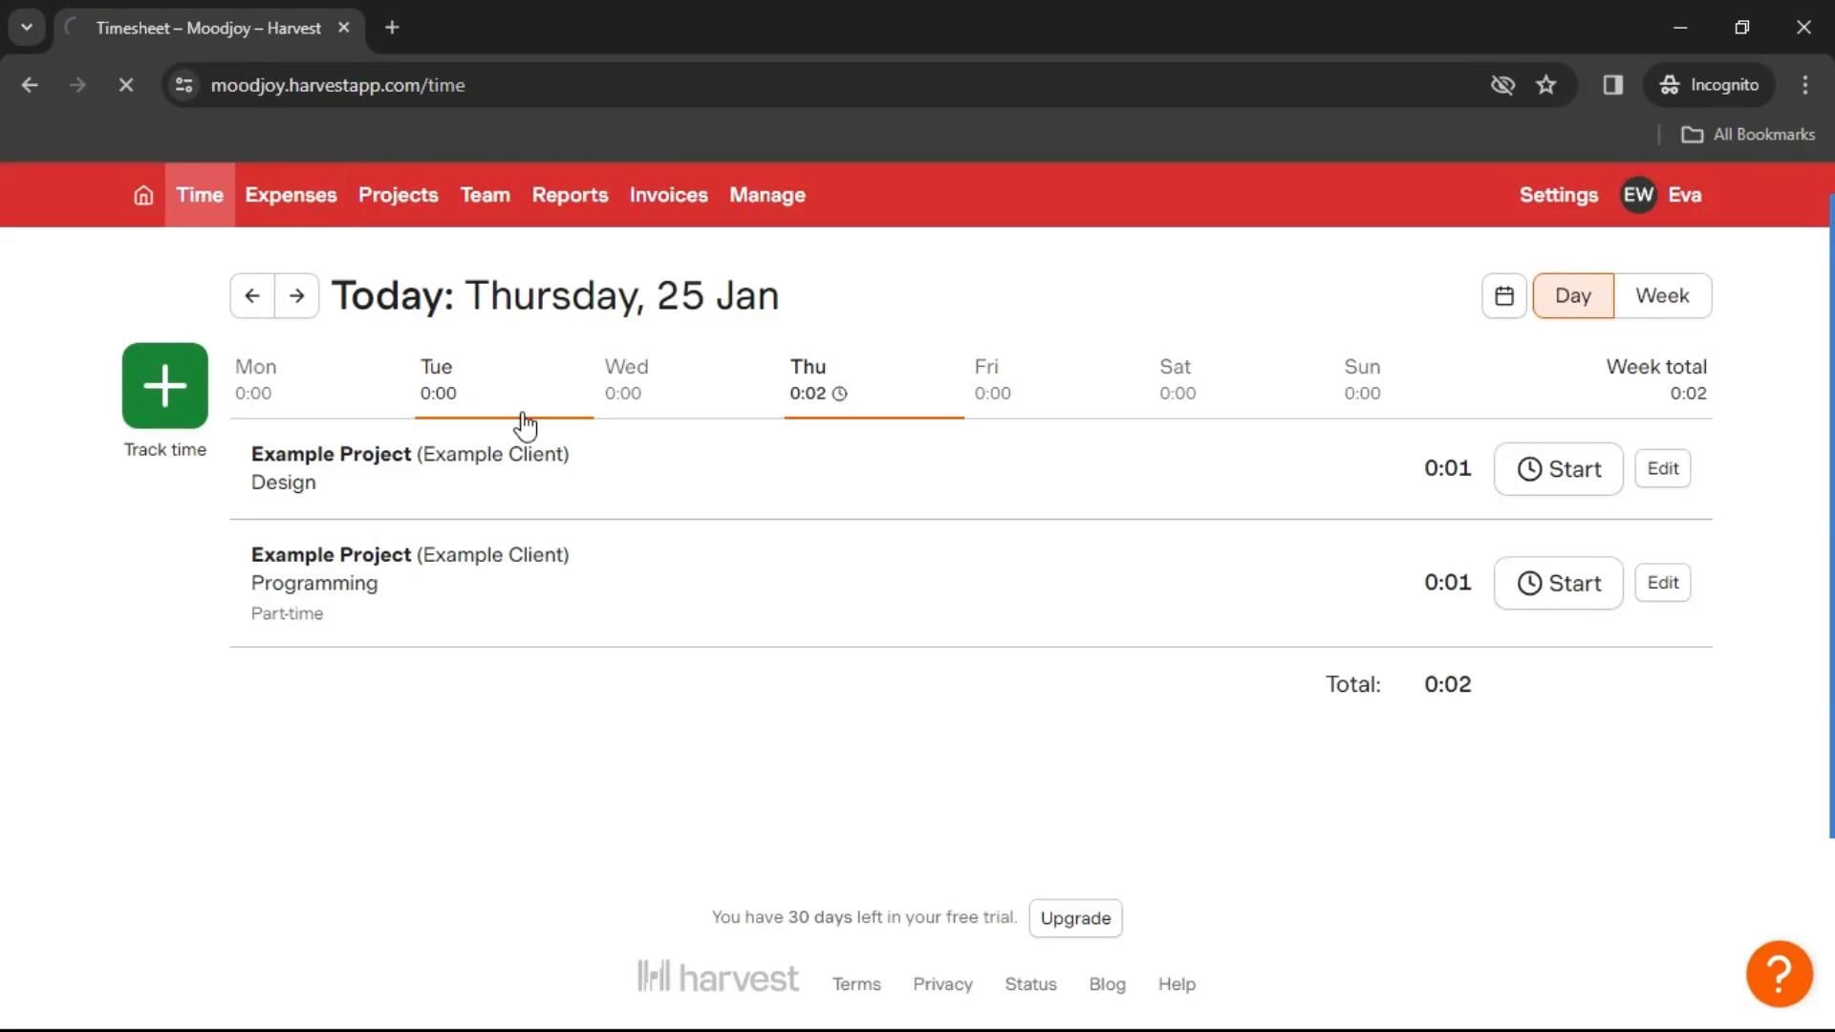Bookmark this page with star icon
1835x1032 pixels.
click(1545, 85)
